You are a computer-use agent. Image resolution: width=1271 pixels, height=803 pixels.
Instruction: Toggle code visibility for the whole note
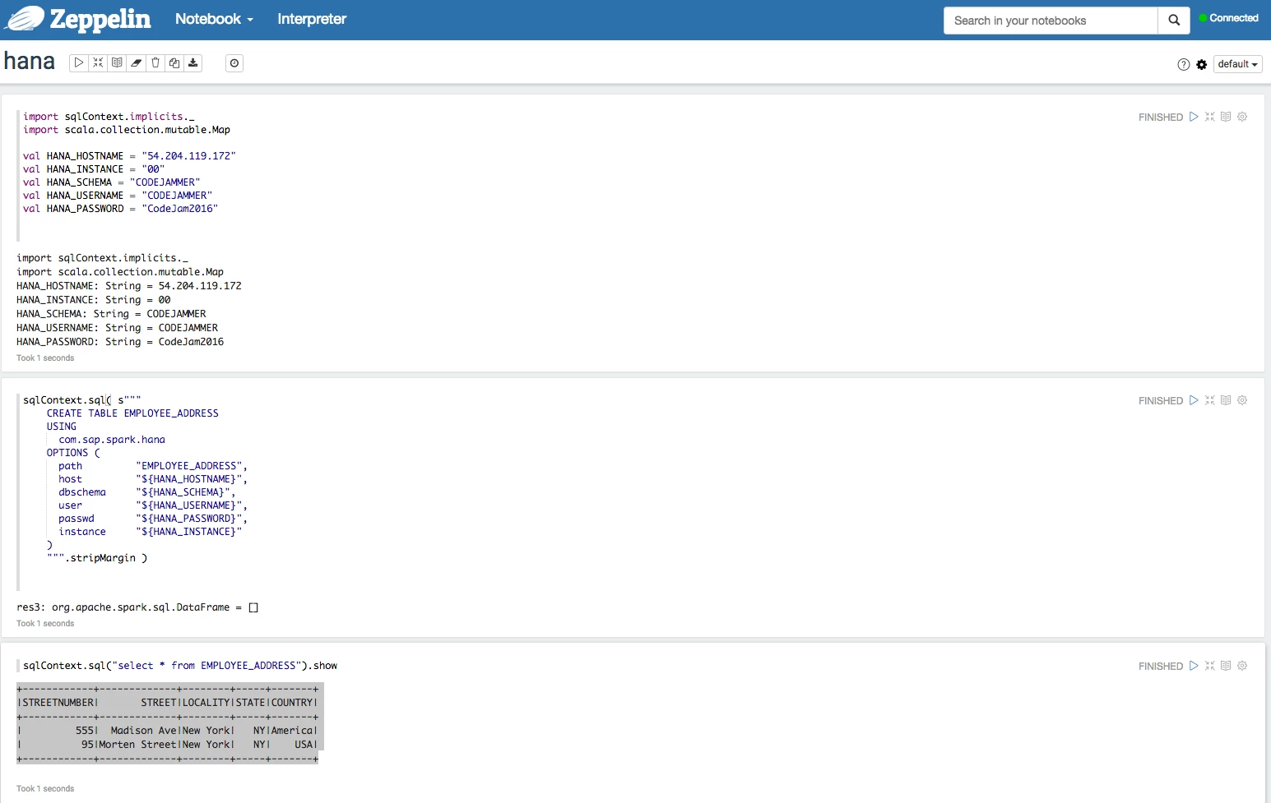pyautogui.click(x=98, y=62)
